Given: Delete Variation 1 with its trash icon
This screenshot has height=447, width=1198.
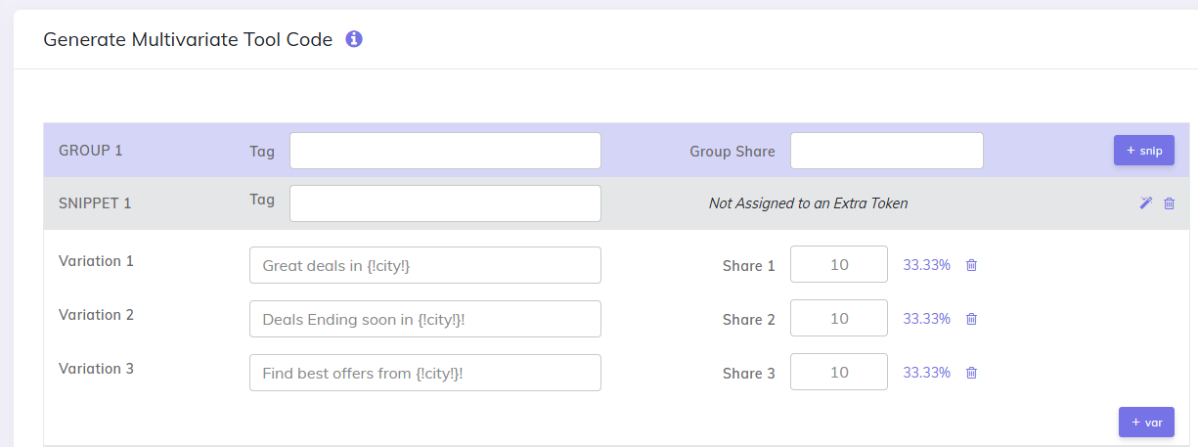Looking at the screenshot, I should click(971, 265).
